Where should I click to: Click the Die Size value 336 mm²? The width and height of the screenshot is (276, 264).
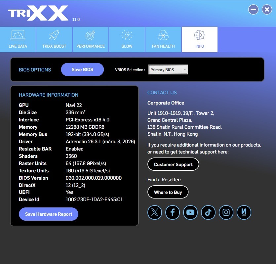pyautogui.click(x=76, y=112)
